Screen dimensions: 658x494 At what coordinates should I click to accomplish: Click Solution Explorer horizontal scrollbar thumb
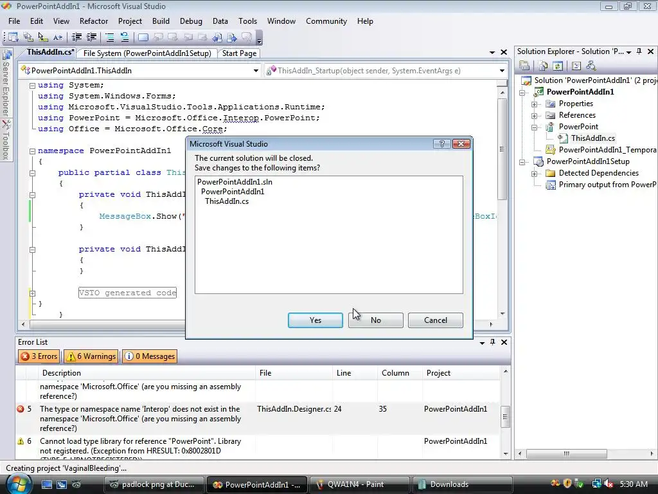pos(567,453)
